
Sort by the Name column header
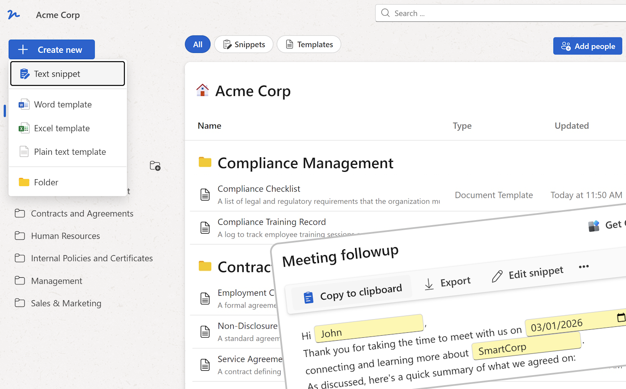[210, 126]
